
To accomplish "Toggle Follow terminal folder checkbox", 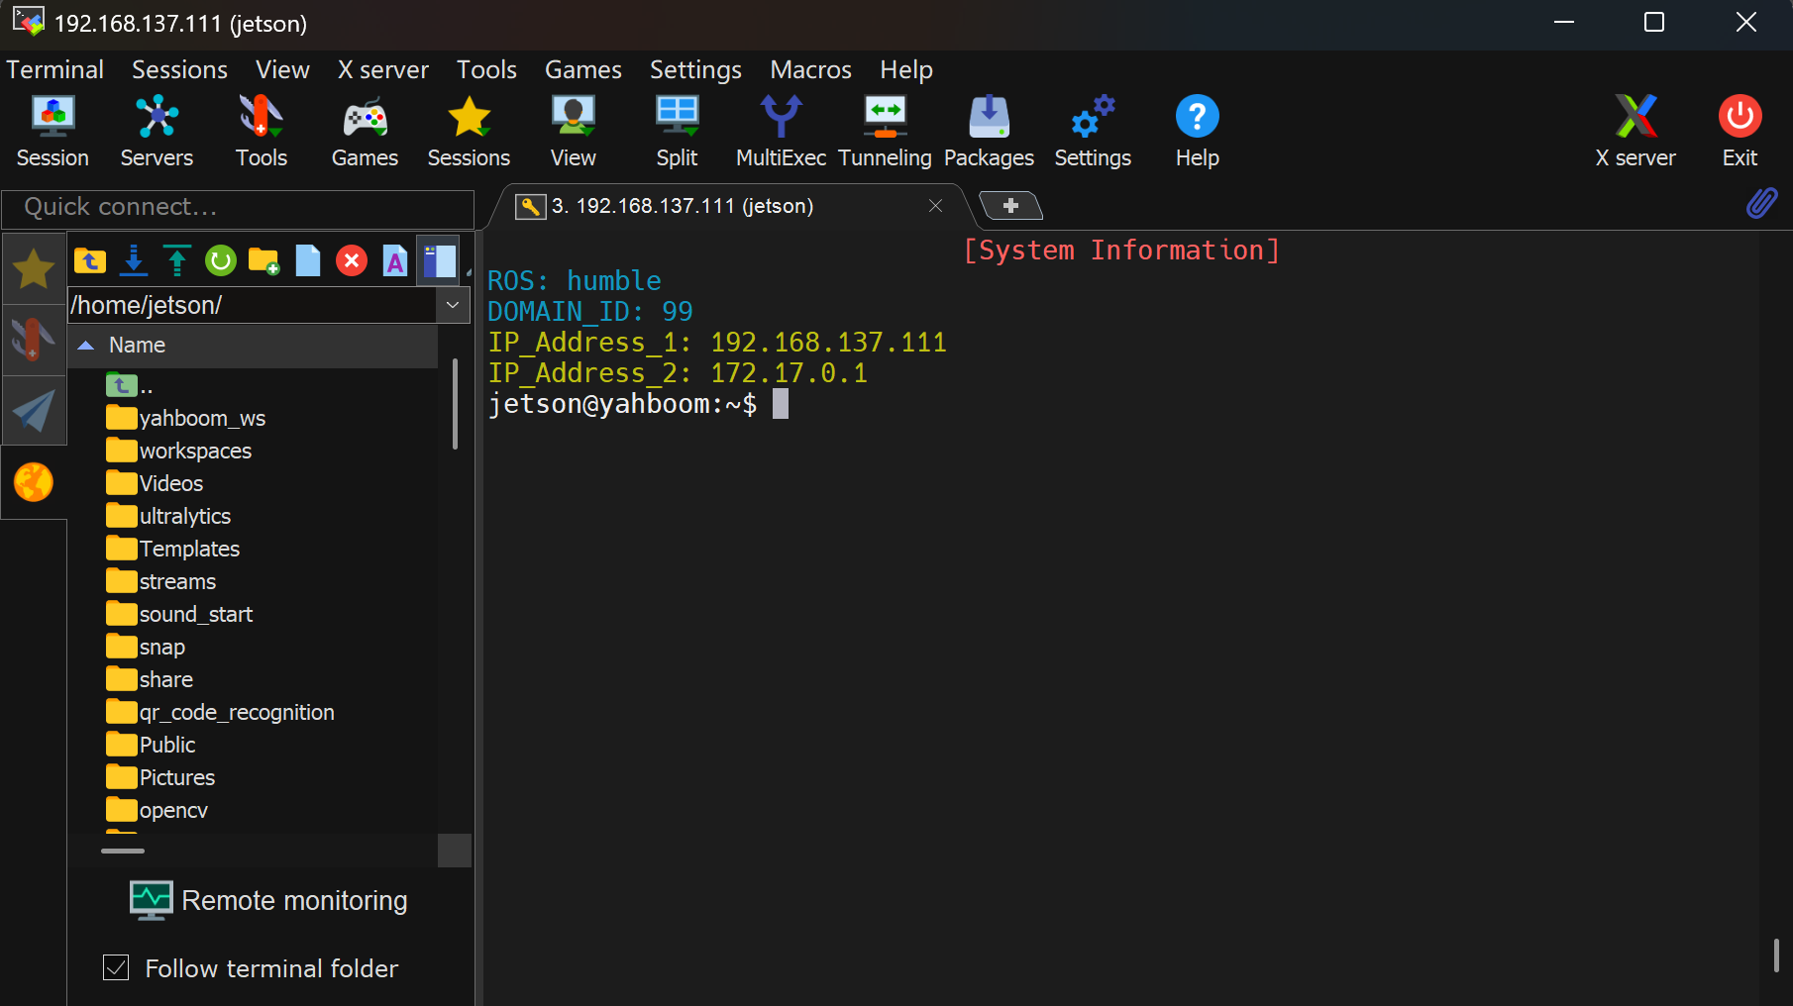I will pyautogui.click(x=116, y=967).
